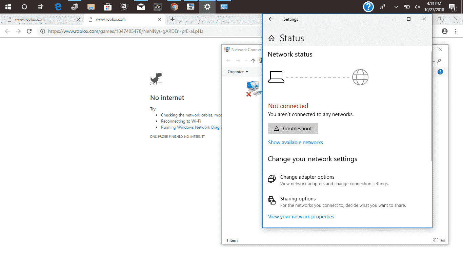Expand the Organize menu in Network Connections
Screen dimensions: 463x260
tap(238, 72)
